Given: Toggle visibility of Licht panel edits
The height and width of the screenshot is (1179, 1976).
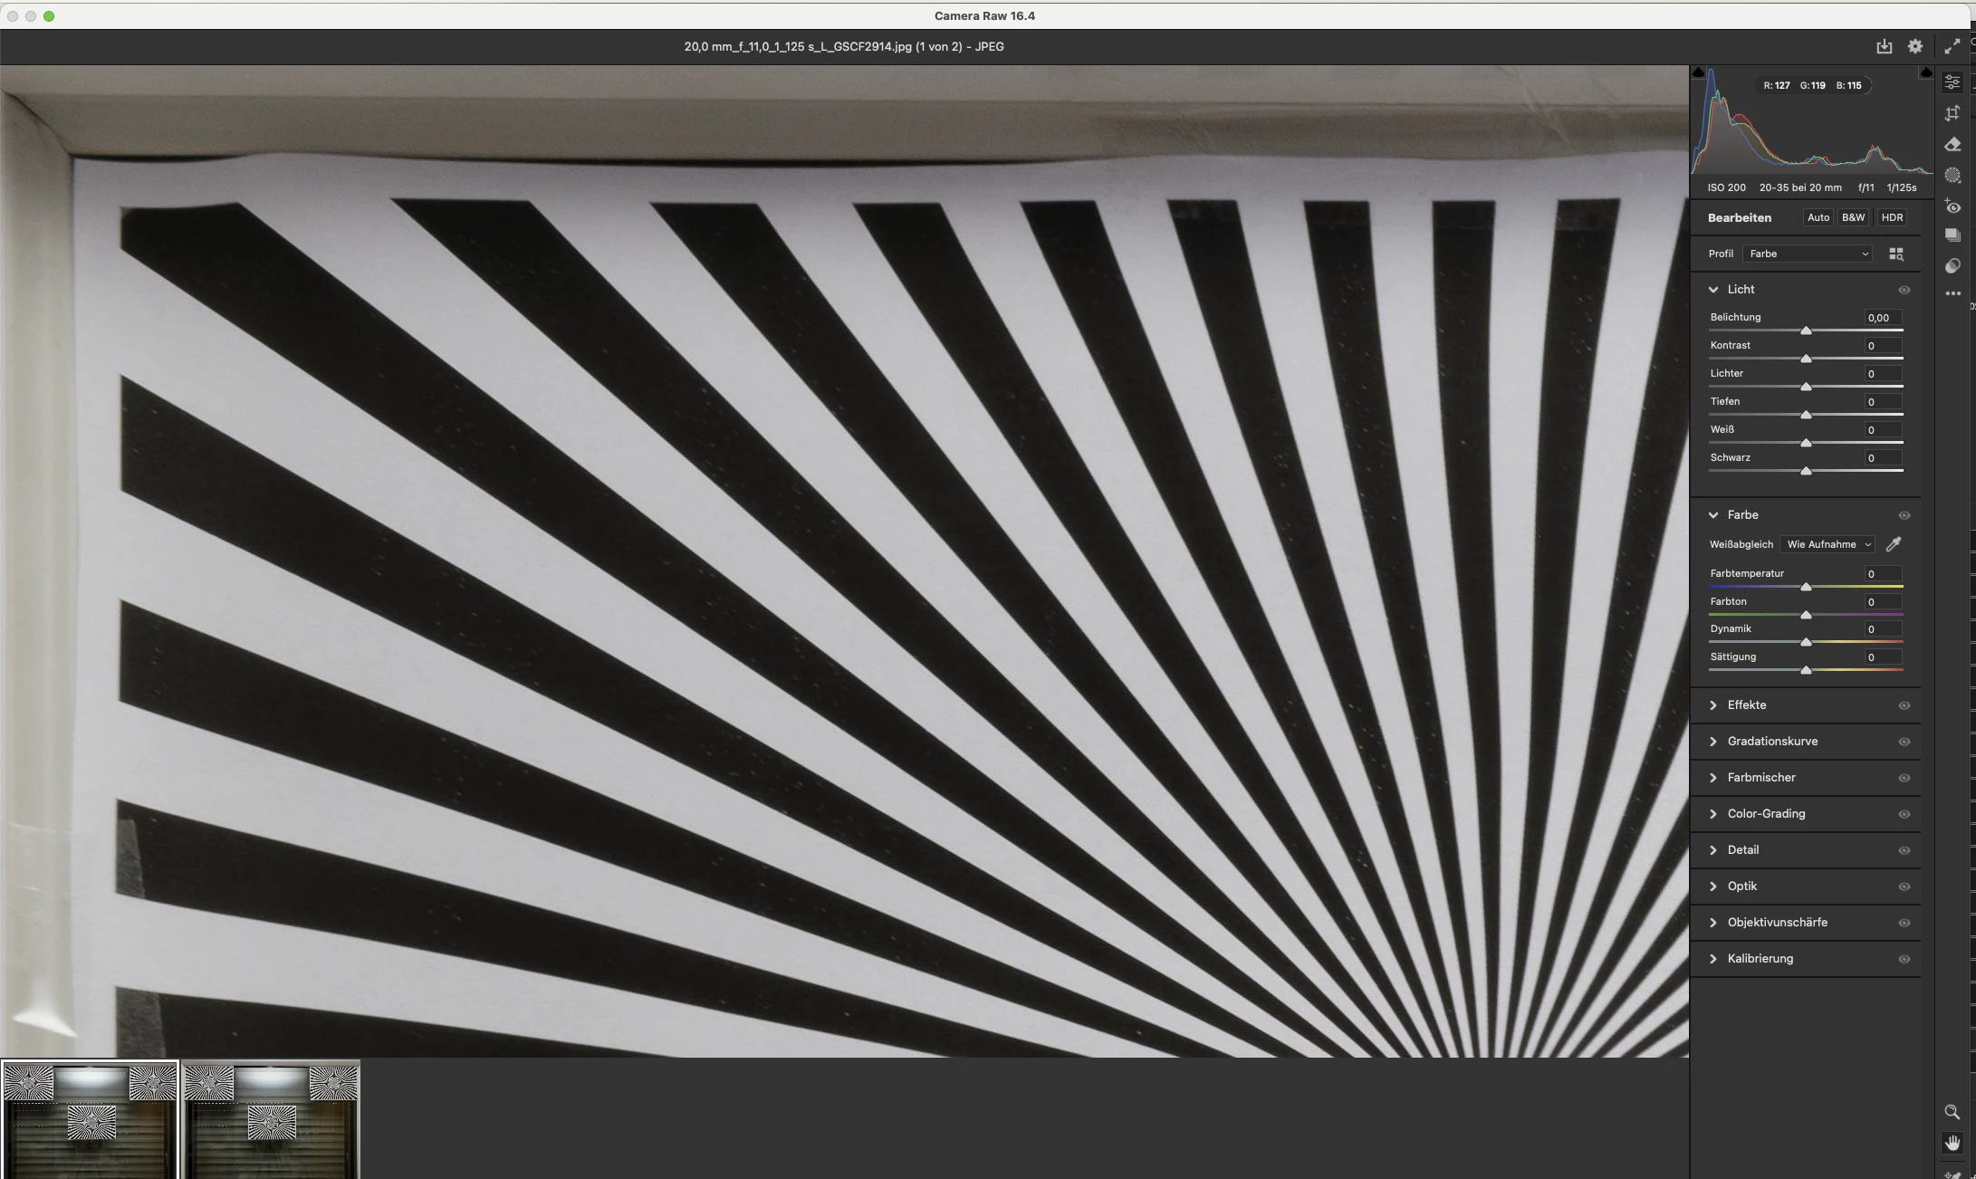Looking at the screenshot, I should point(1904,290).
